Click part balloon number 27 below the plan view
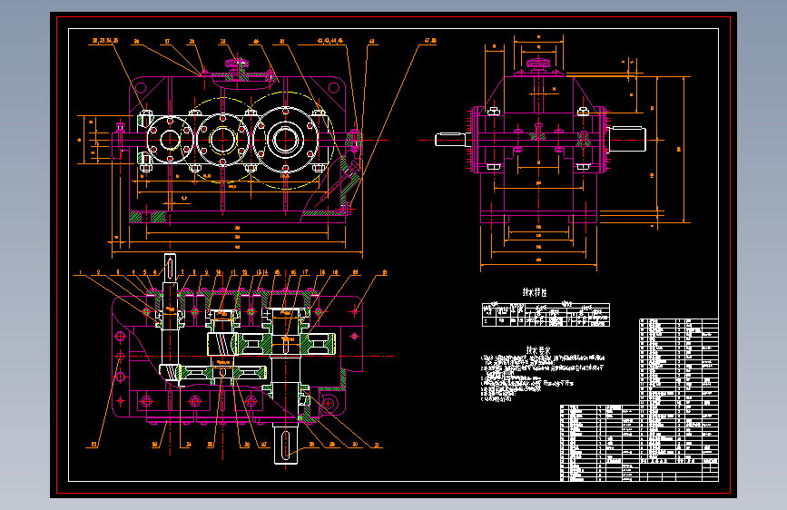 [x=263, y=445]
